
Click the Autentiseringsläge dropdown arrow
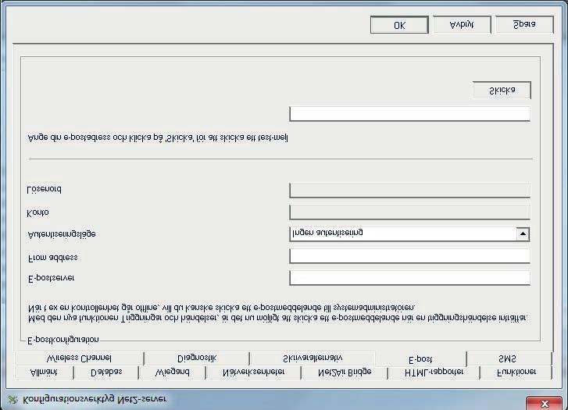(x=523, y=234)
